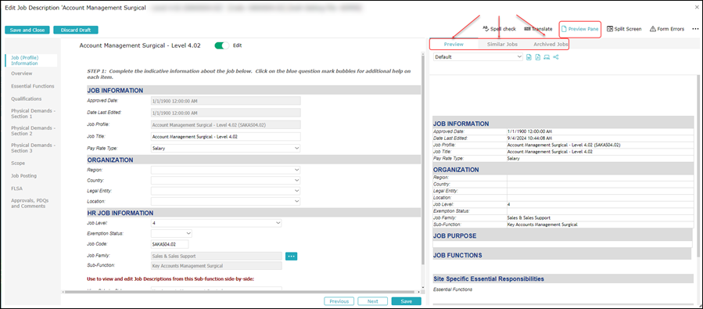
Task: Export preview to PDF icon
Action: 537,57
